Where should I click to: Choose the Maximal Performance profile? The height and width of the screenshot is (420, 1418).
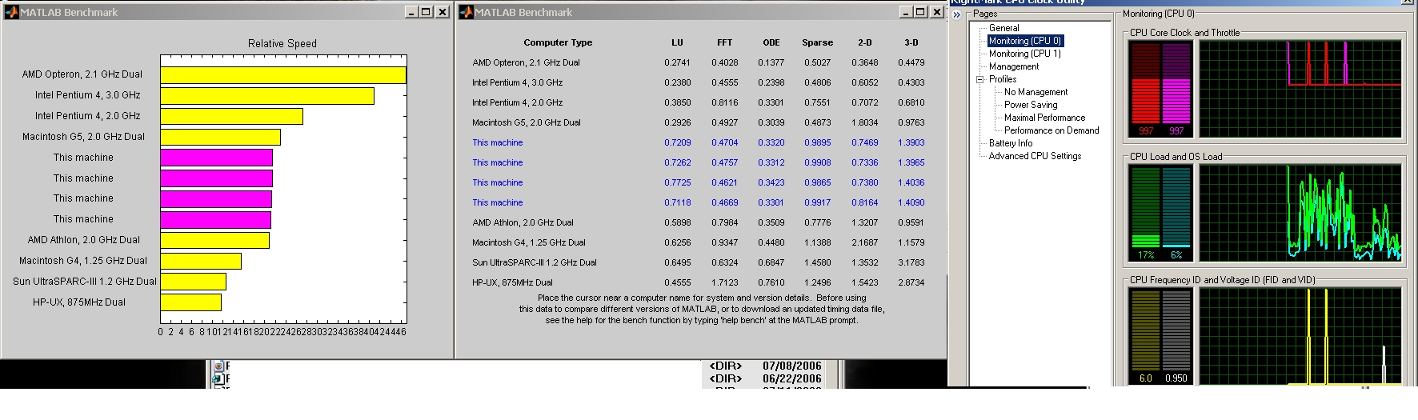(x=1045, y=118)
